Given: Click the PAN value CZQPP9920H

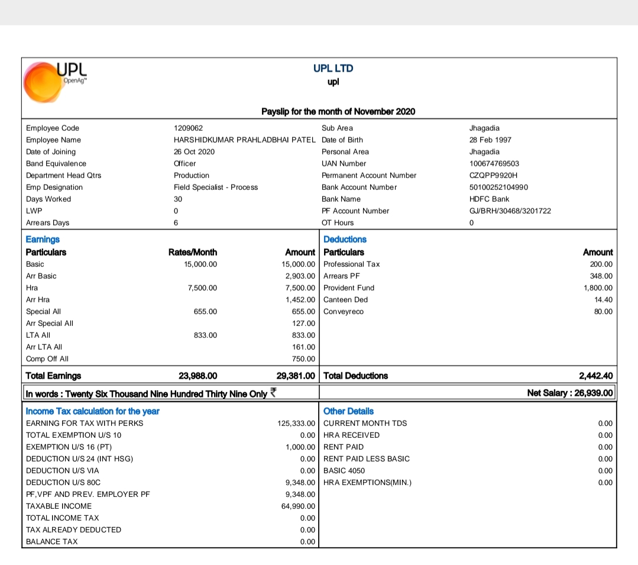Looking at the screenshot, I should [494, 176].
